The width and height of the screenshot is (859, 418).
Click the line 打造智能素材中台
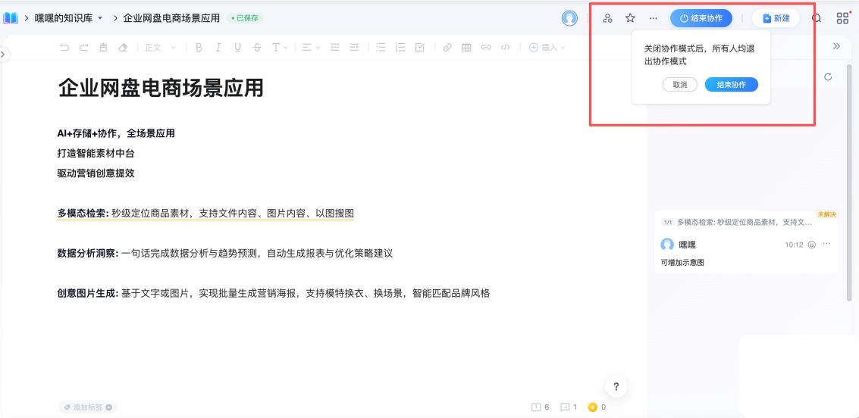coord(96,153)
